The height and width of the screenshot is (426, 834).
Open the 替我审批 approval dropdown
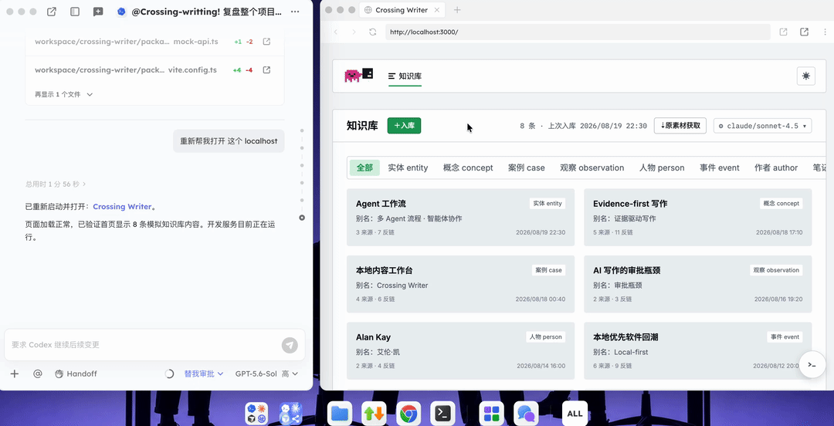click(204, 374)
